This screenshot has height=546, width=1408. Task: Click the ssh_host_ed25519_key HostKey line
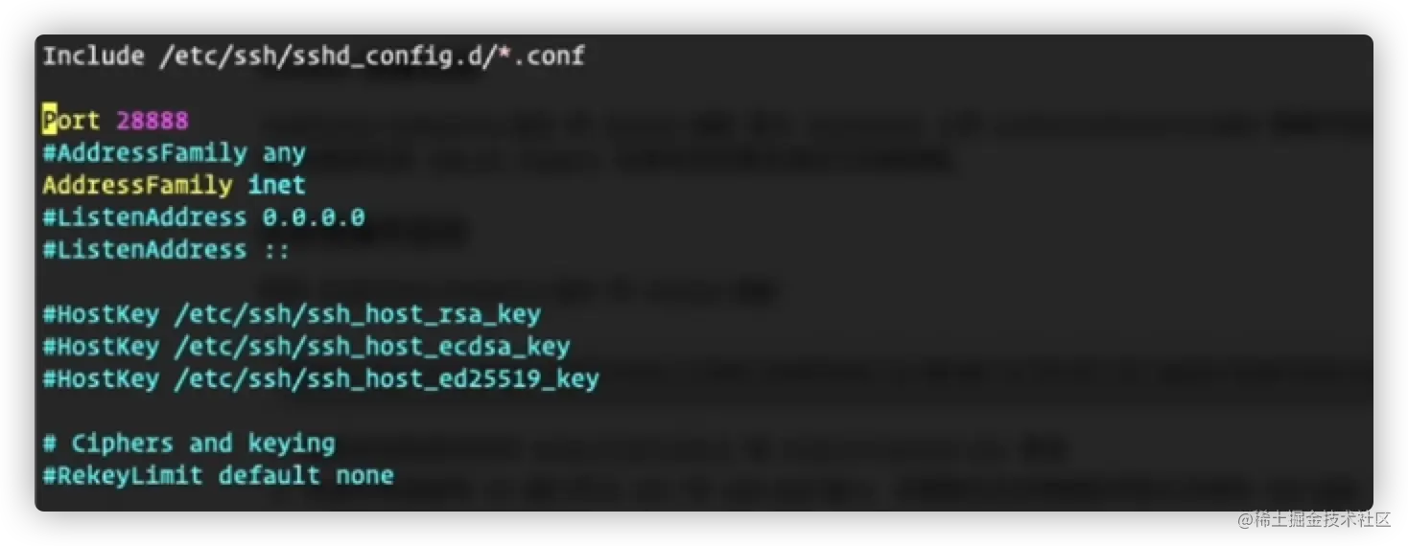tap(320, 378)
